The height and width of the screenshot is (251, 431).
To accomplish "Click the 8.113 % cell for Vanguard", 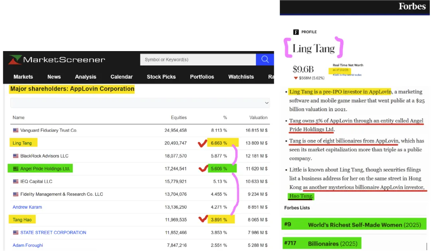I will point(219,130).
